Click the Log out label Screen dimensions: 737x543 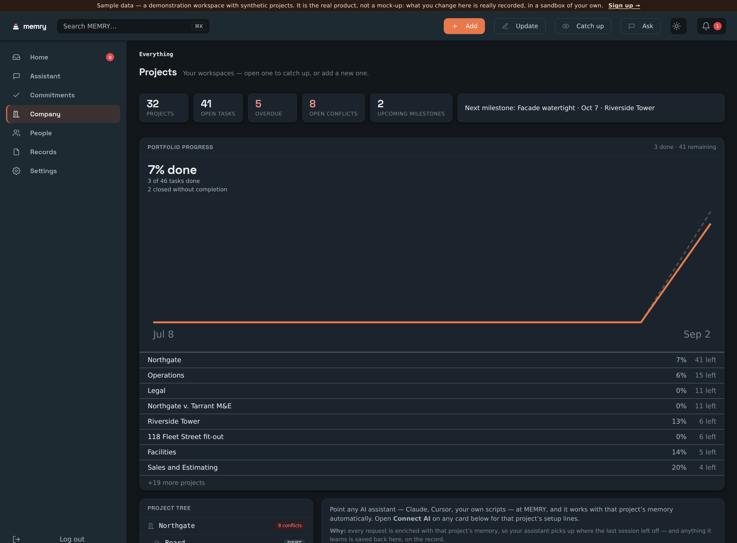click(72, 539)
